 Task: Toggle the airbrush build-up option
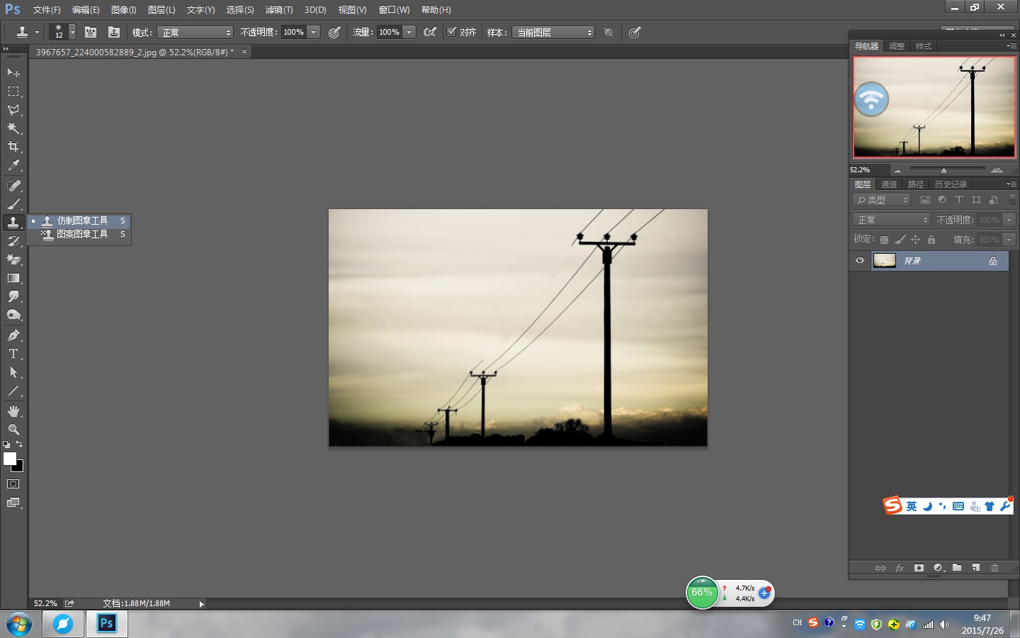pyautogui.click(x=430, y=32)
